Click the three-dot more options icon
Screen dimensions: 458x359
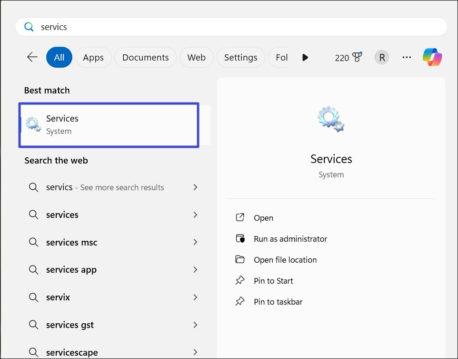407,57
